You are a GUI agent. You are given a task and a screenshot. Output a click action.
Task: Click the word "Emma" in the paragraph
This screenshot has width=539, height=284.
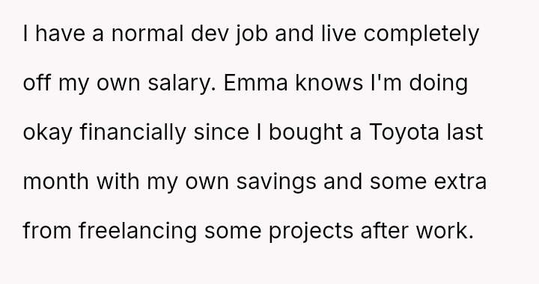(256, 83)
